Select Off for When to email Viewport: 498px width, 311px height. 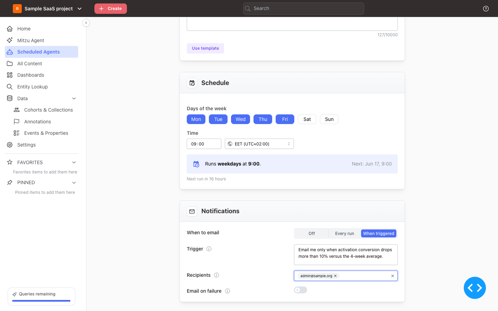pos(312,234)
